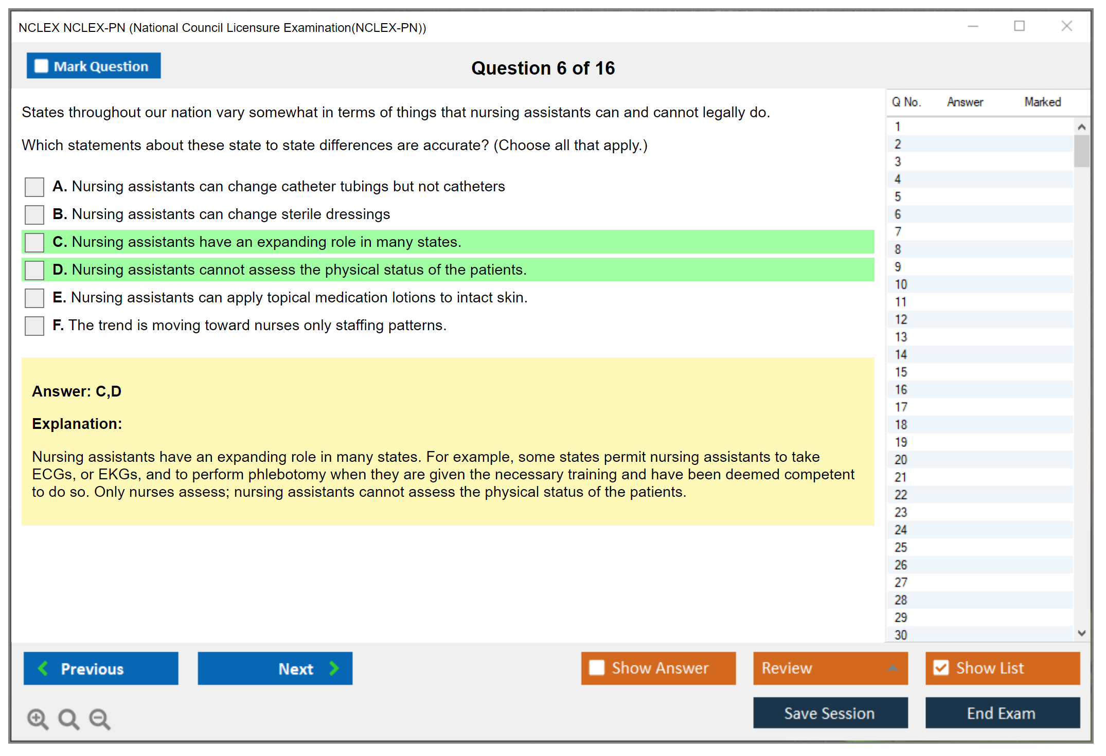This screenshot has width=1106, height=756.
Task: Click the zoom out magnifier icon
Action: 100,718
